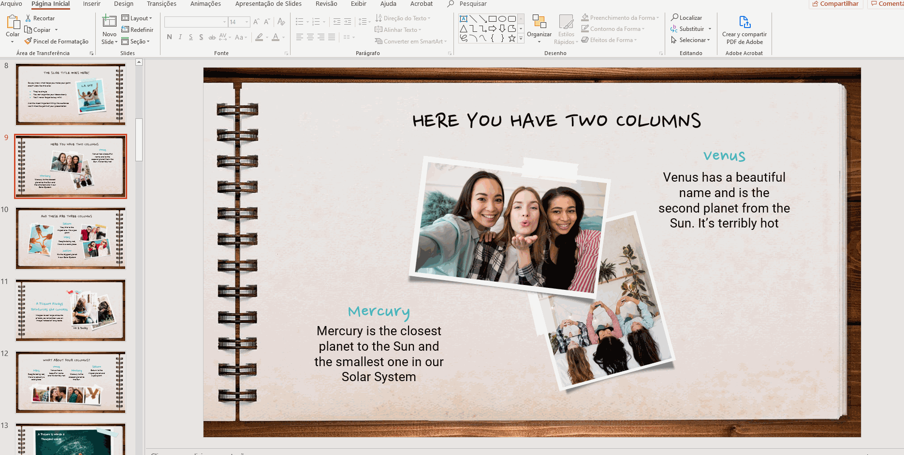Select the scribble freeform shape

coord(464,38)
